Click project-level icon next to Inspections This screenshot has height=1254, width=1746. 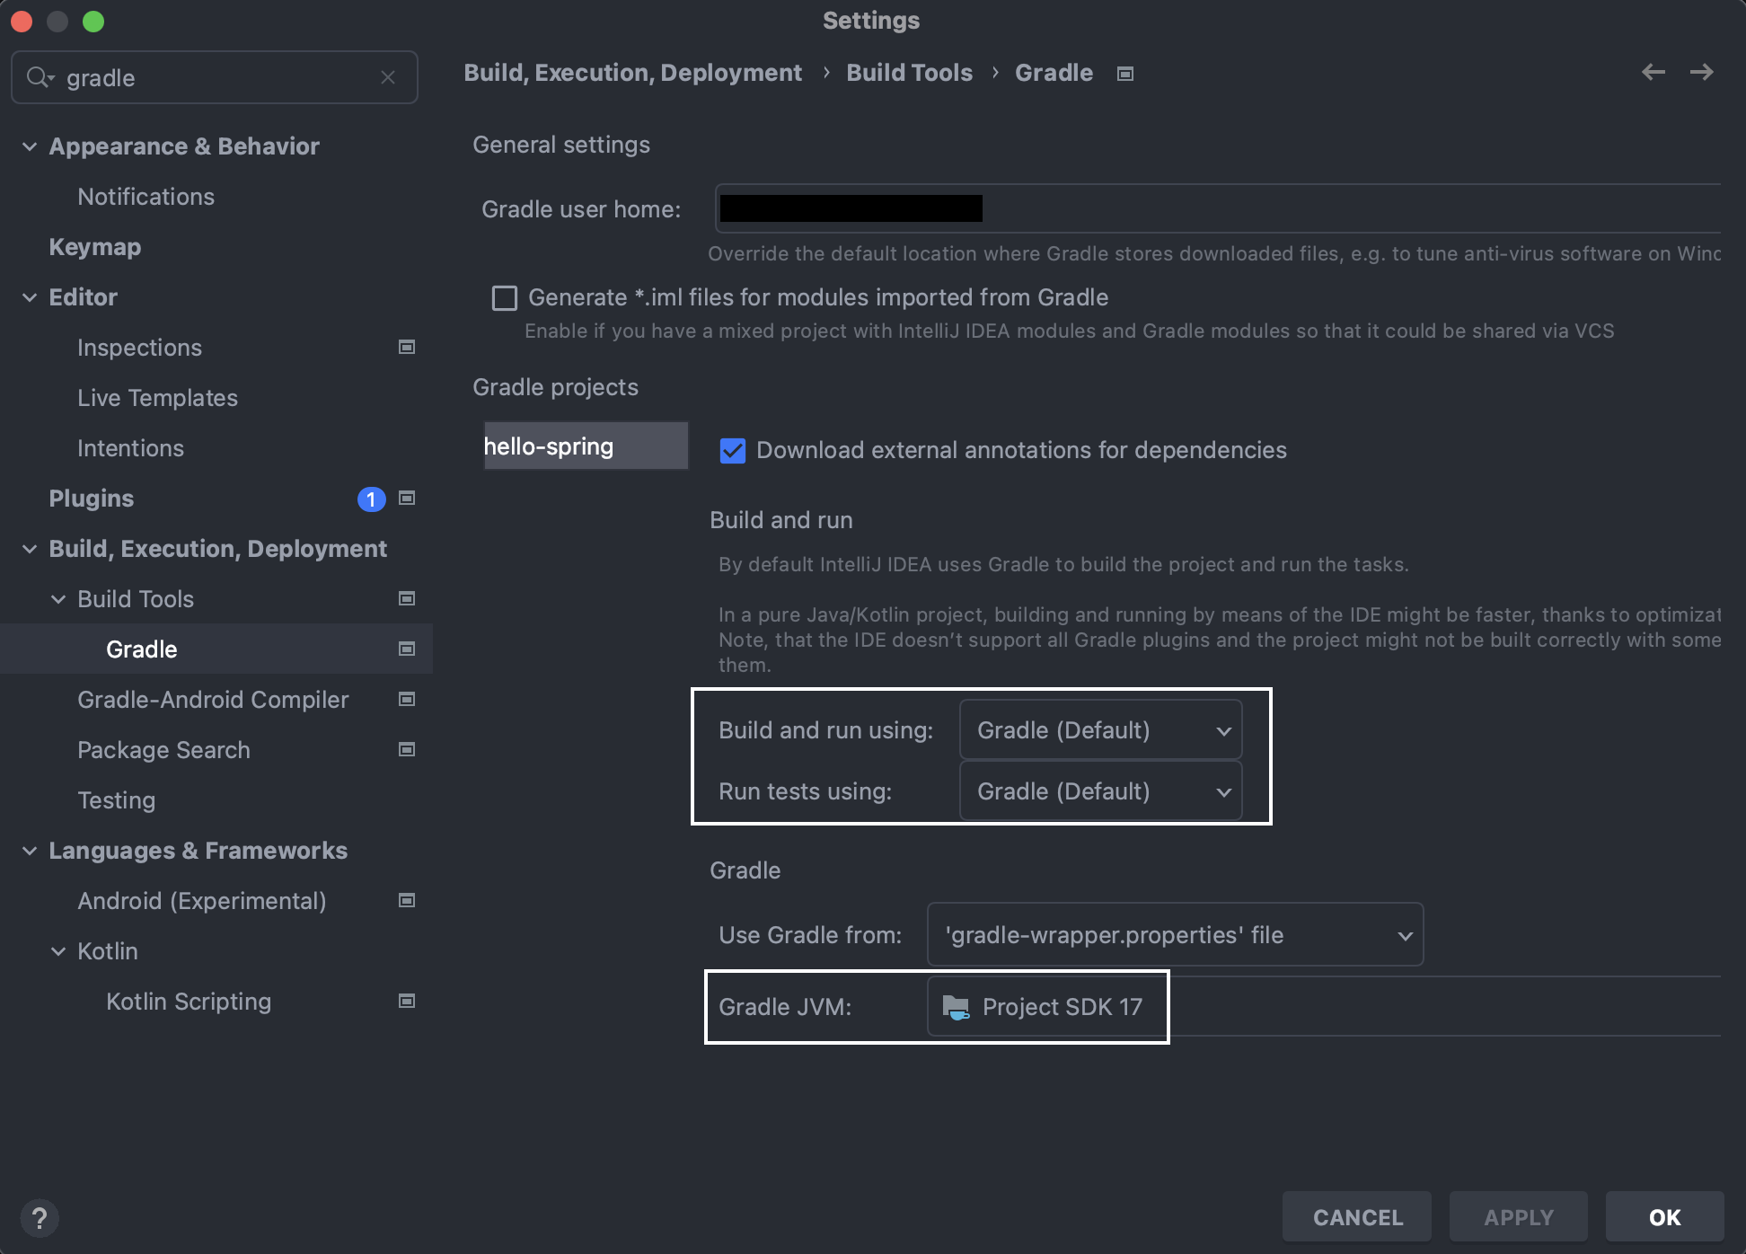click(x=407, y=348)
